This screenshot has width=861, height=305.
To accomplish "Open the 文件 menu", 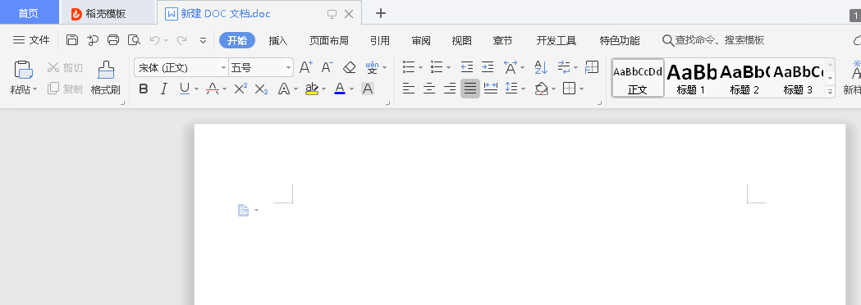I will pyautogui.click(x=32, y=40).
